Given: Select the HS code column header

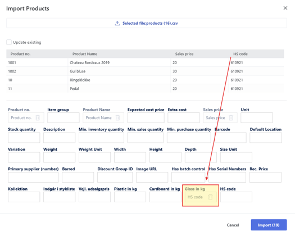Looking at the screenshot, I should (x=240, y=54).
